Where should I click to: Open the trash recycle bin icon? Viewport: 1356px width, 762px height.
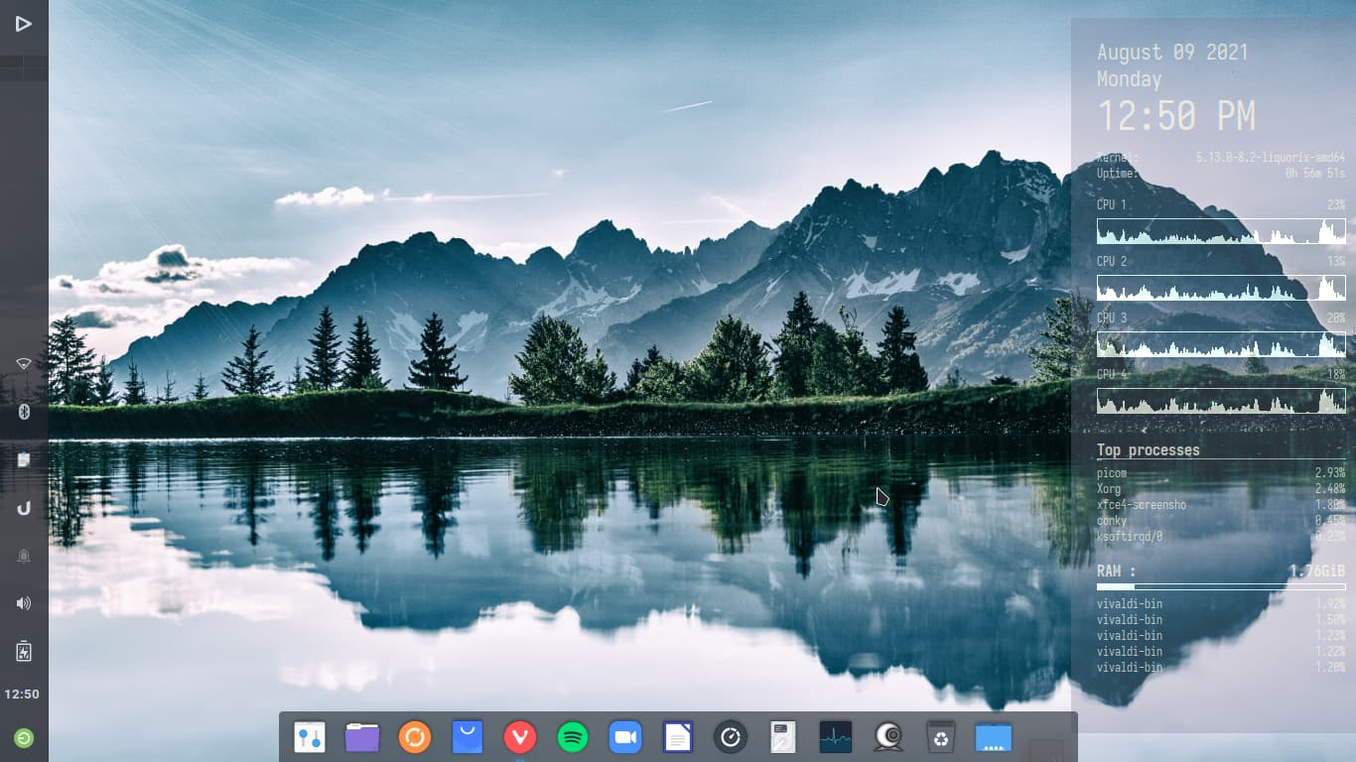pos(941,737)
